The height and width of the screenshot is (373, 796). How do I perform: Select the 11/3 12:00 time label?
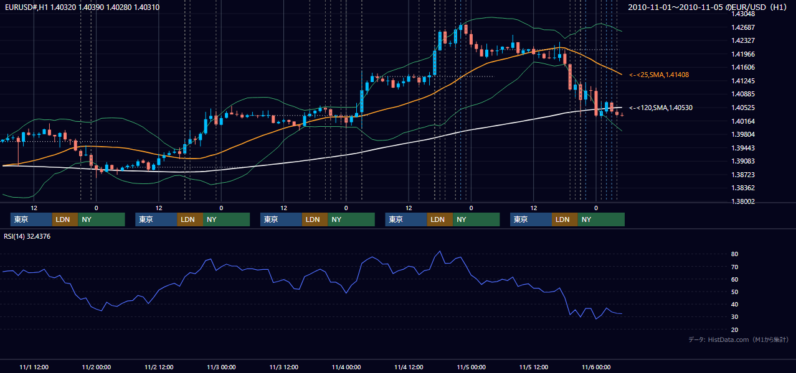(283, 367)
